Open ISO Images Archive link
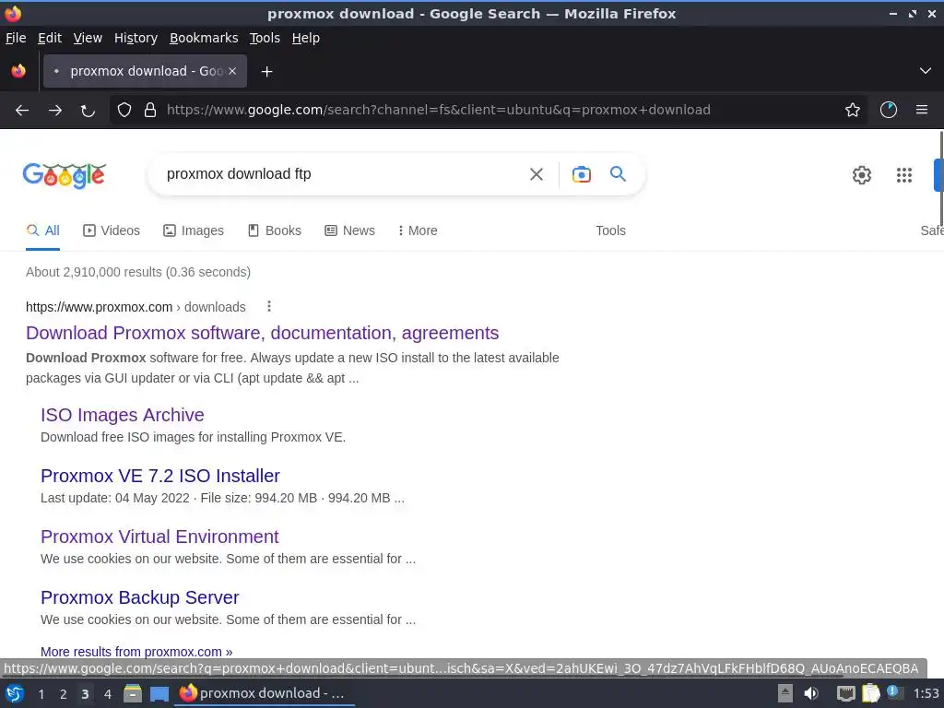This screenshot has width=944, height=708. [x=123, y=415]
